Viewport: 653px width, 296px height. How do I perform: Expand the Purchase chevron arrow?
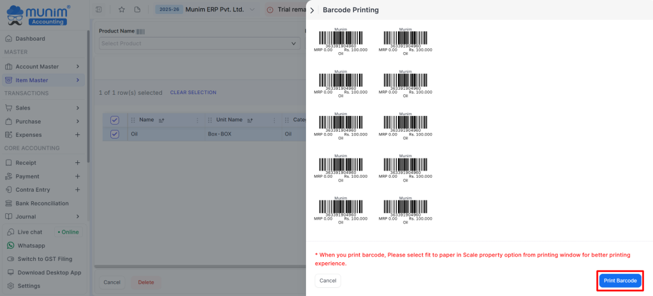(x=78, y=122)
